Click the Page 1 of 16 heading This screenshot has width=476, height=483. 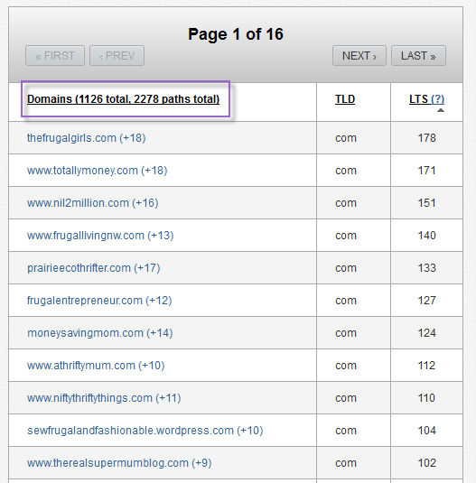[236, 34]
